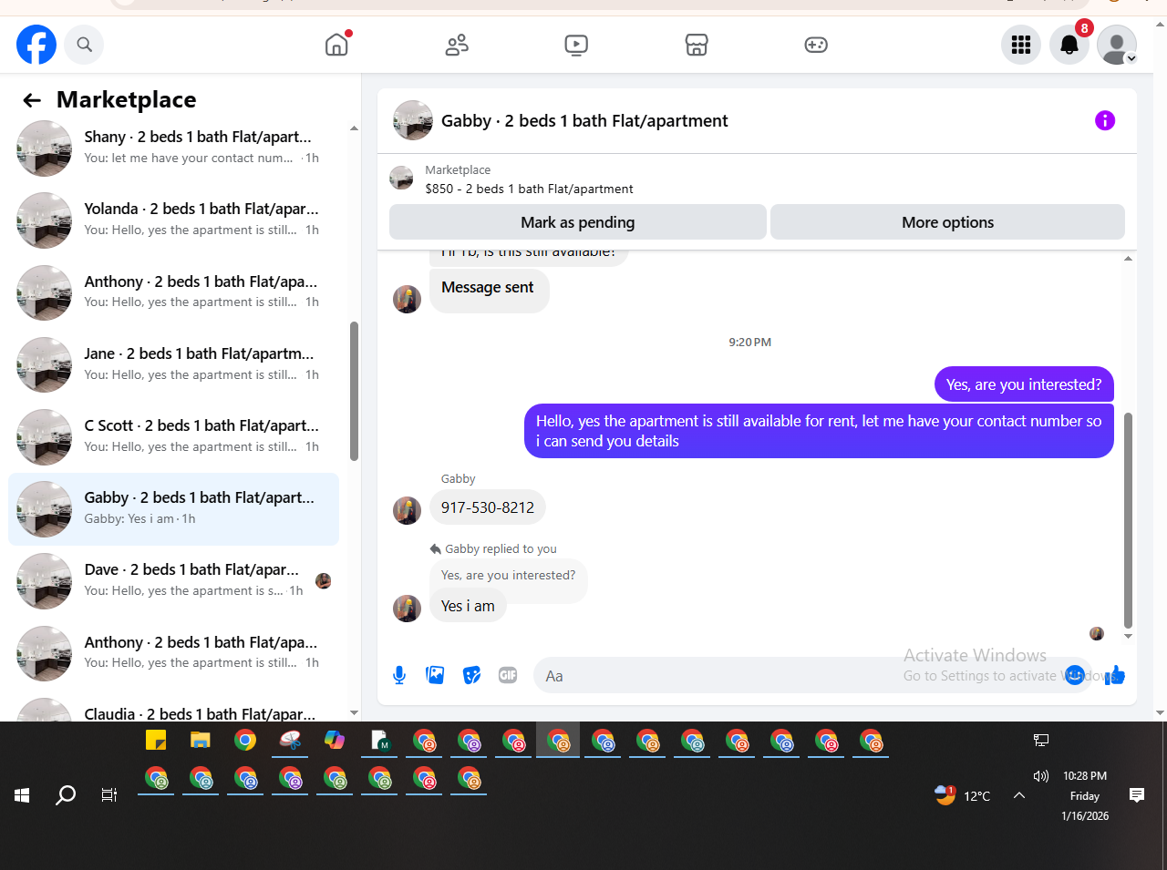The height and width of the screenshot is (870, 1167).
Task: Open Jane's conversation
Action: [x=173, y=364]
